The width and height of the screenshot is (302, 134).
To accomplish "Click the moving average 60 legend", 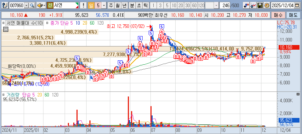I will tap(92, 23).
